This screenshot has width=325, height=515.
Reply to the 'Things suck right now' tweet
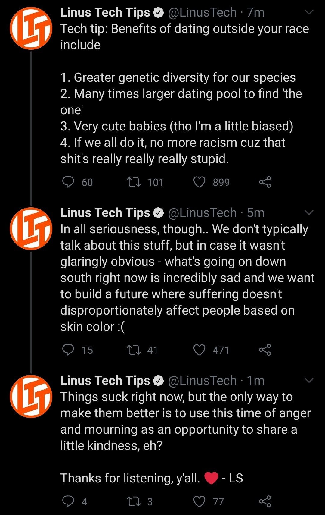[x=68, y=501]
